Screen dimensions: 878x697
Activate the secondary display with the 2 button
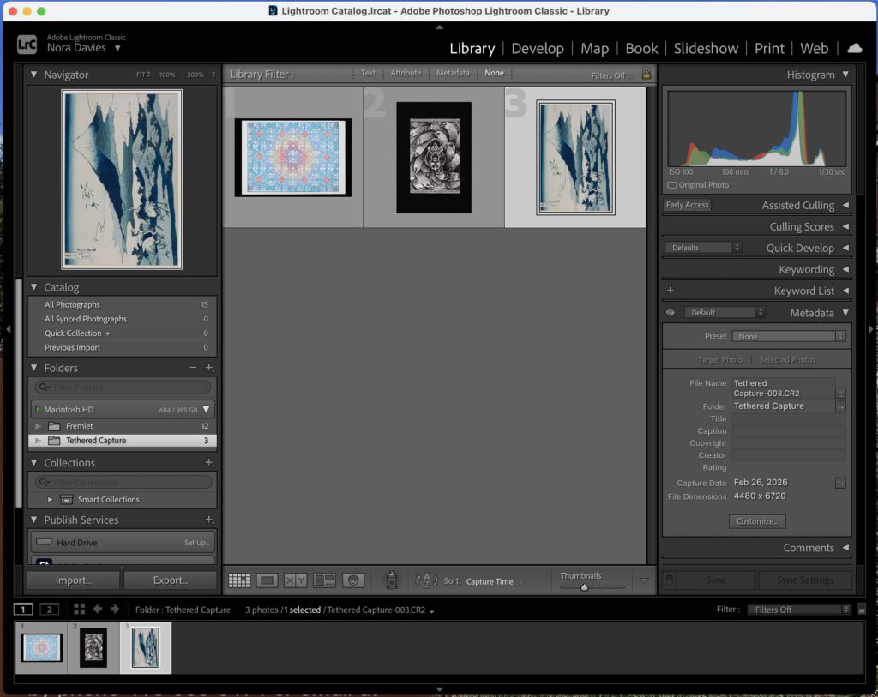click(x=50, y=609)
